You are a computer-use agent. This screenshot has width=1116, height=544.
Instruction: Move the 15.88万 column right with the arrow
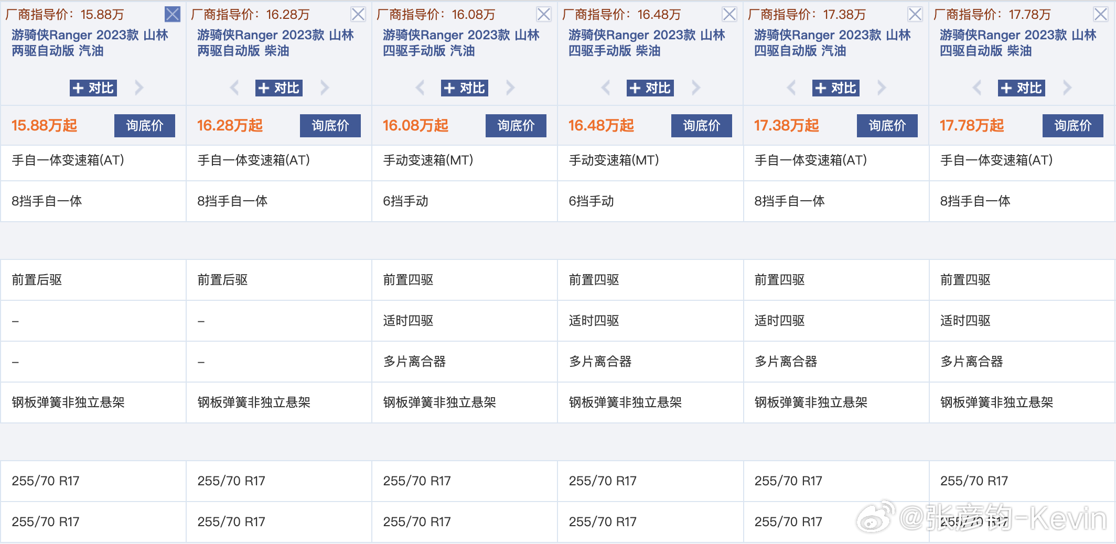tap(139, 88)
